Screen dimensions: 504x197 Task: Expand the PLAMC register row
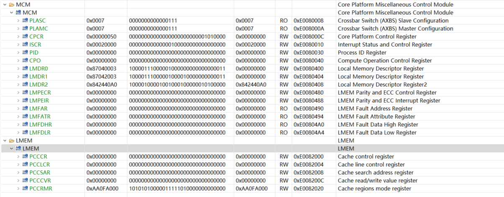click(x=18, y=29)
